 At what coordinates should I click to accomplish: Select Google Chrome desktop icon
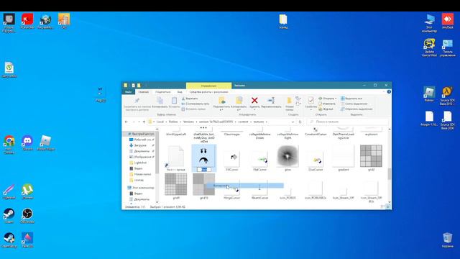[9, 145]
